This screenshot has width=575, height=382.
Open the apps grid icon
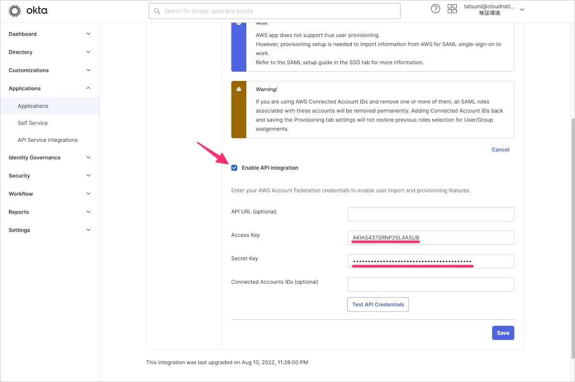click(x=452, y=9)
